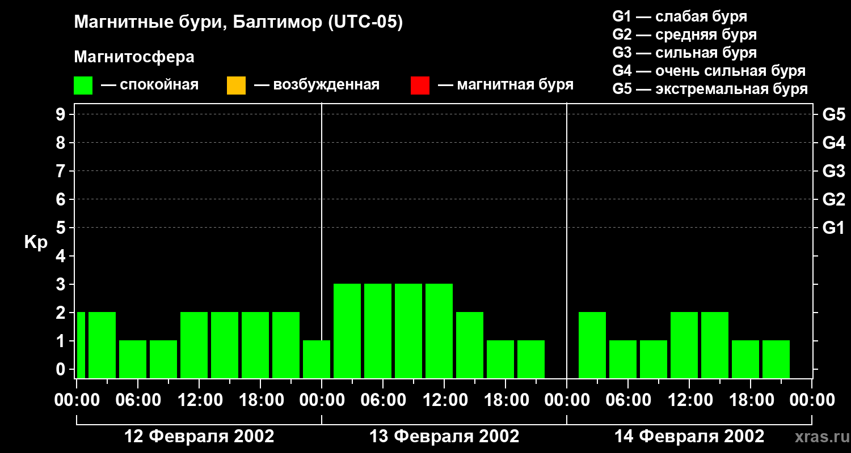This screenshot has height=453, width=851.
Task: Click legend line 'G1 — слабая буря'
Action: (680, 16)
